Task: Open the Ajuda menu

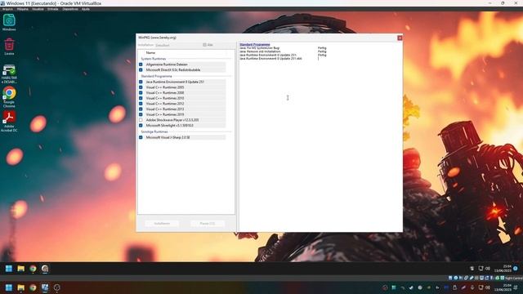Action: click(86, 9)
